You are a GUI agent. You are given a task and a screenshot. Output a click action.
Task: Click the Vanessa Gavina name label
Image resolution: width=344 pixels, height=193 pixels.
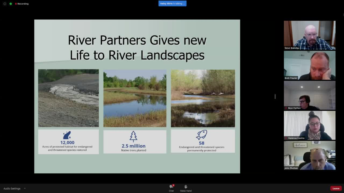coord(296,138)
